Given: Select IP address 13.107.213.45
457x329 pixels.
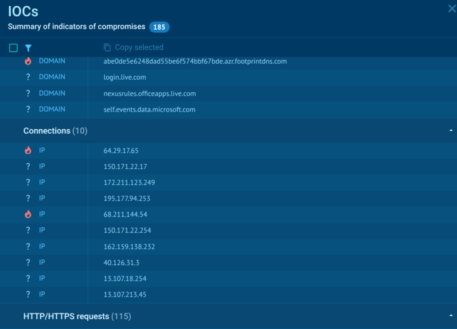Looking at the screenshot, I should (125, 294).
